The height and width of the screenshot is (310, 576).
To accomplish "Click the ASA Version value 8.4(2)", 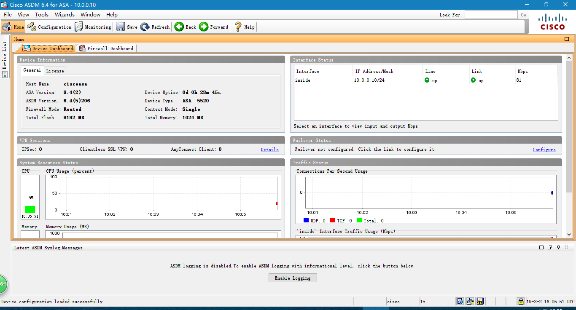I will pos(72,92).
